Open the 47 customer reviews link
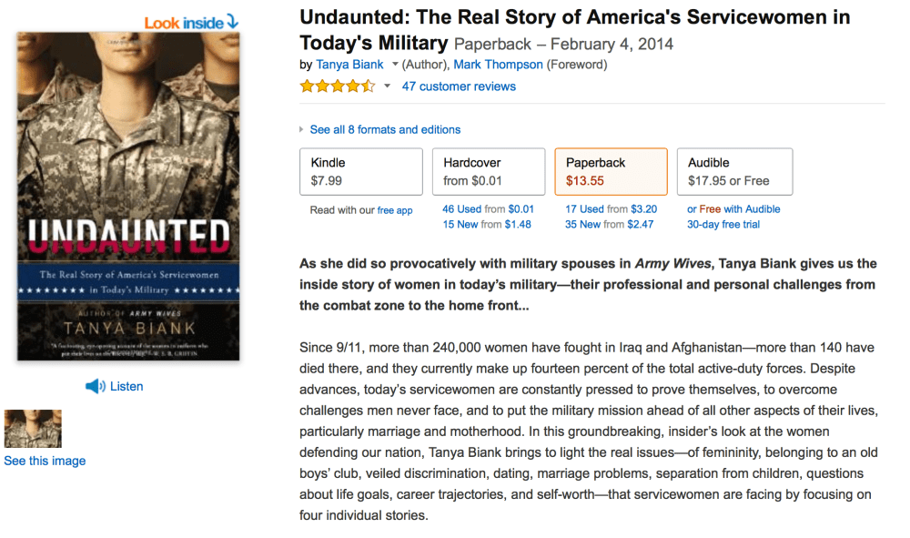The width and height of the screenshot is (910, 538). coord(459,86)
